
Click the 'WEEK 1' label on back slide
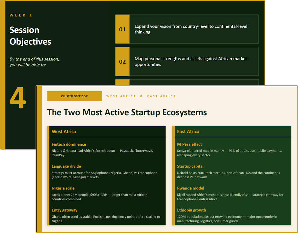[21, 15]
